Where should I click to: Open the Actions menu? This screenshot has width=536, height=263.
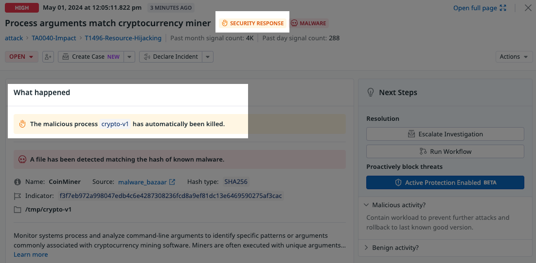(514, 57)
